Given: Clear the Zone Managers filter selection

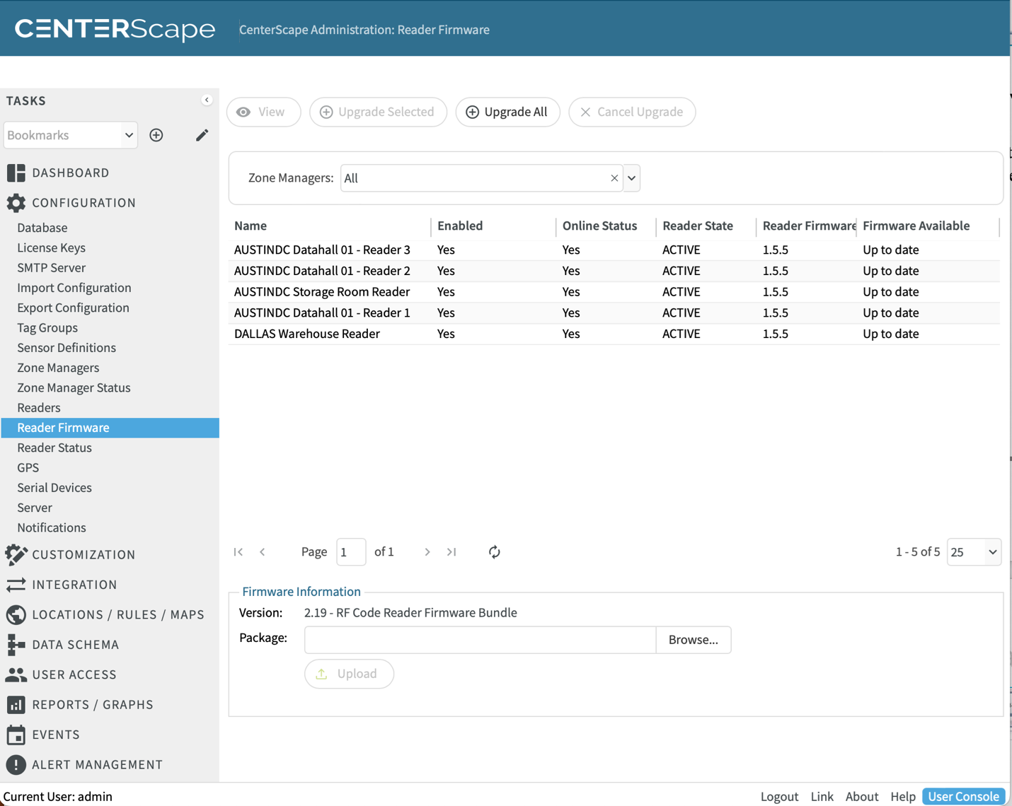Looking at the screenshot, I should (614, 178).
